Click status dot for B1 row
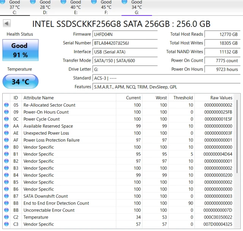 [6, 154]
